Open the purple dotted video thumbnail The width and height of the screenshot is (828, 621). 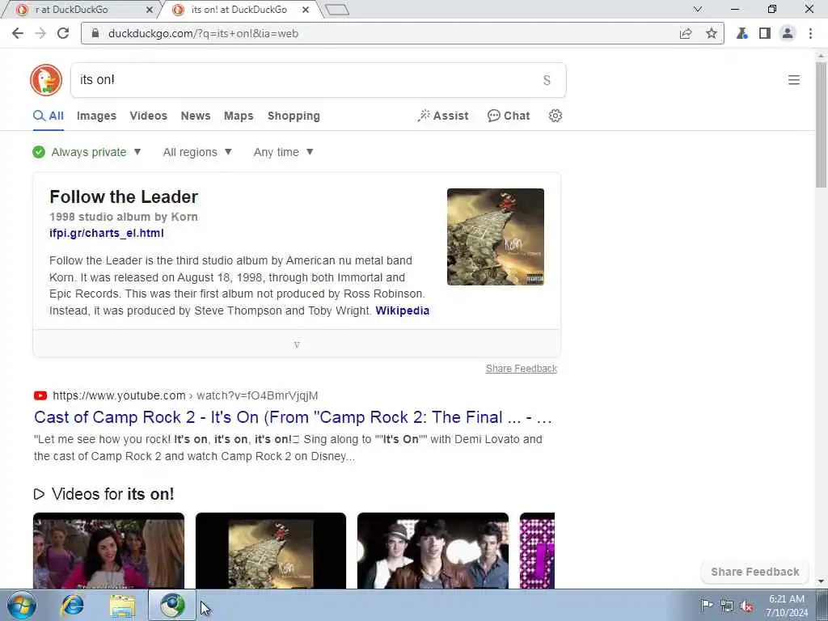(x=537, y=551)
